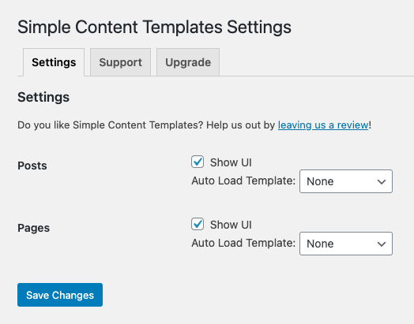
Task: Click the chevron arrow on Pages template select
Action: 382,244
